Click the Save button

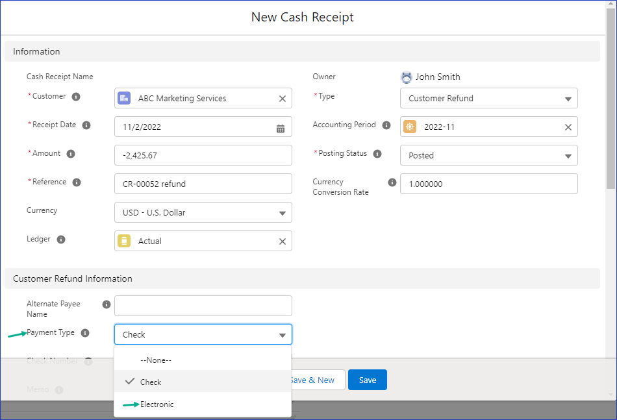(368, 380)
